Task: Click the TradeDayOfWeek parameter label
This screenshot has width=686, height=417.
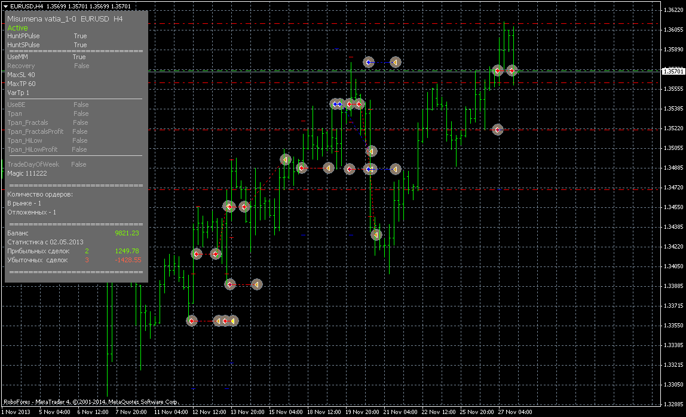Action: 33,164
